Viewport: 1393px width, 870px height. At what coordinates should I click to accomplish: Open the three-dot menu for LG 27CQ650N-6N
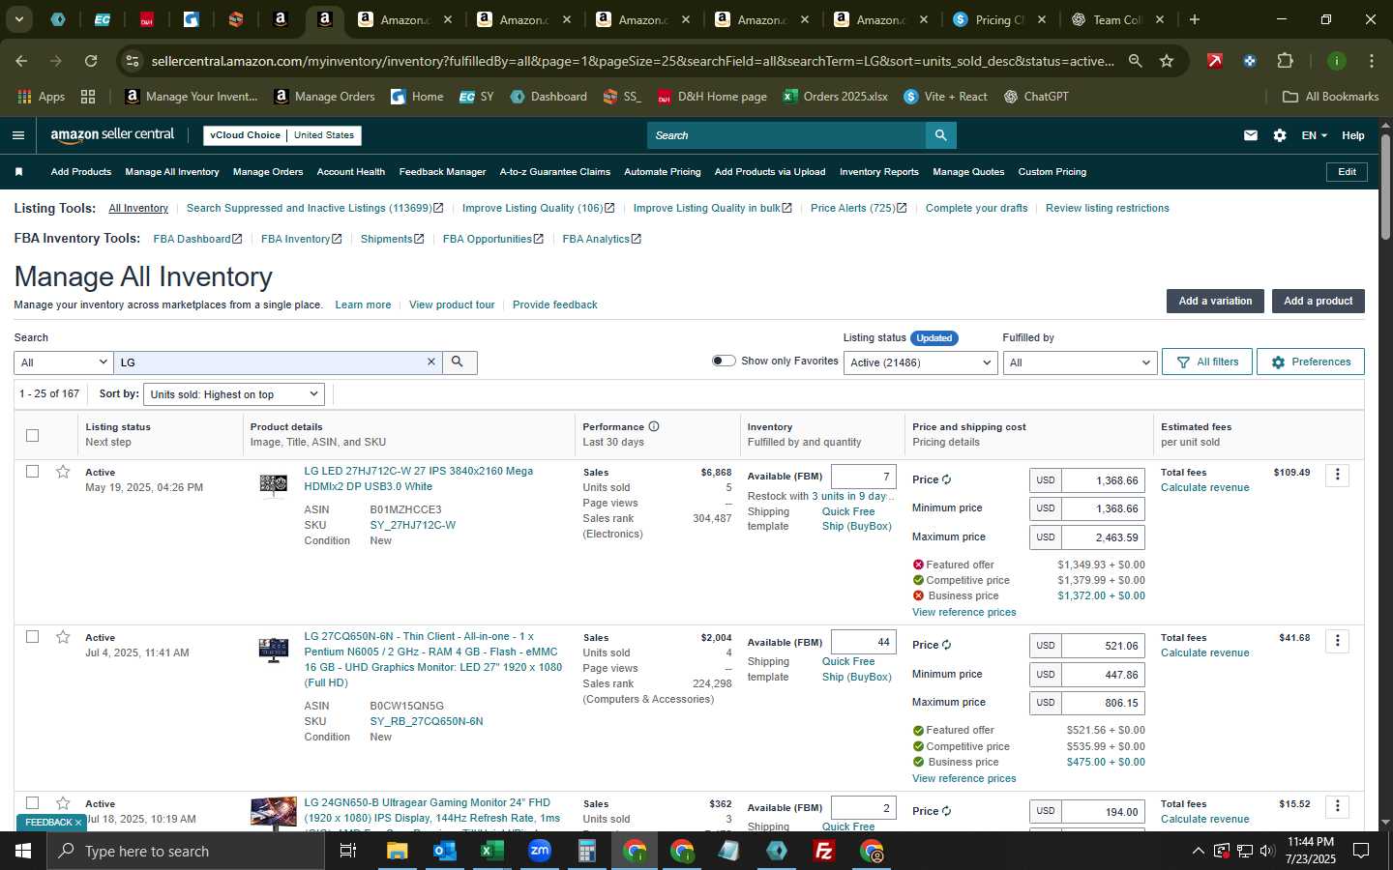click(1338, 641)
